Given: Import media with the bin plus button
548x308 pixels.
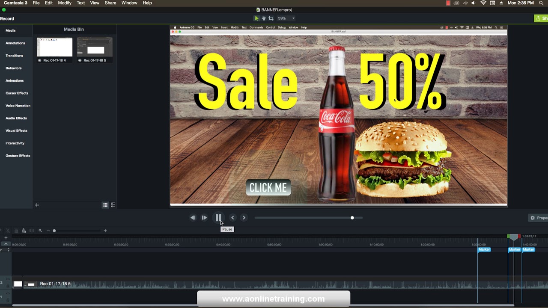Looking at the screenshot, I should click(x=37, y=205).
